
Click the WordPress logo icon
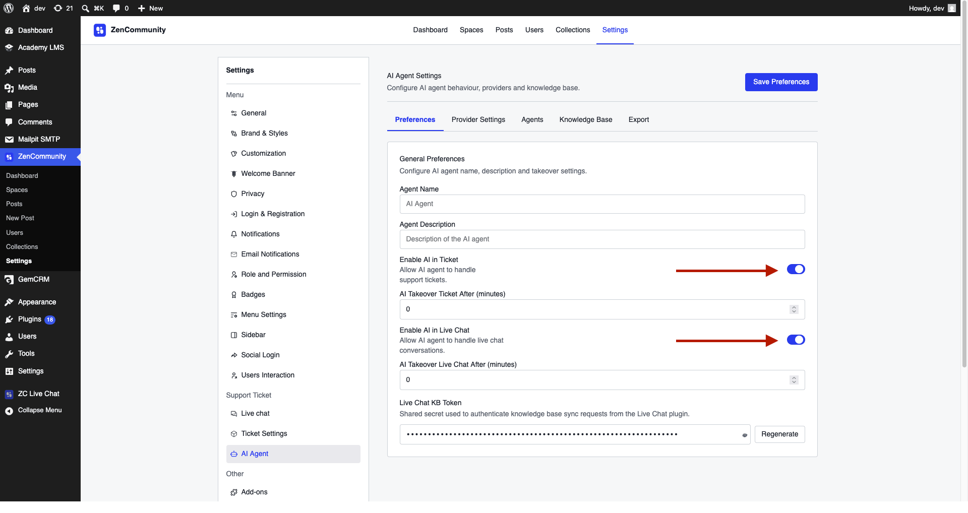9,8
